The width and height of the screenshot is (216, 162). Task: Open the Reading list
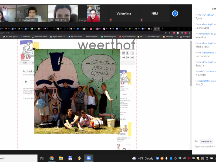pyautogui.click(x=185, y=37)
